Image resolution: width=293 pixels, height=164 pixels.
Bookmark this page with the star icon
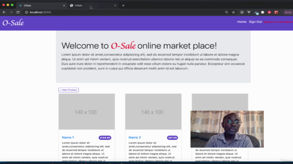tap(233, 12)
